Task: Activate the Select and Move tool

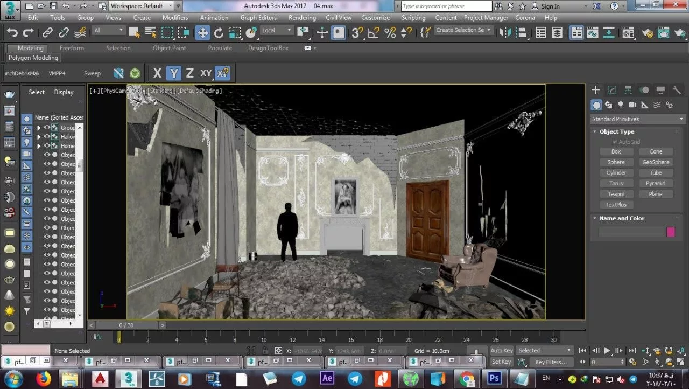Action: click(x=202, y=33)
